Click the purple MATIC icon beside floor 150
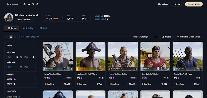 (x=51, y=19)
